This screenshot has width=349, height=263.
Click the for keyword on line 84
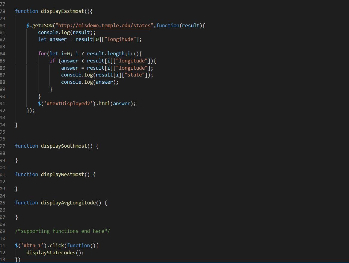(42, 53)
